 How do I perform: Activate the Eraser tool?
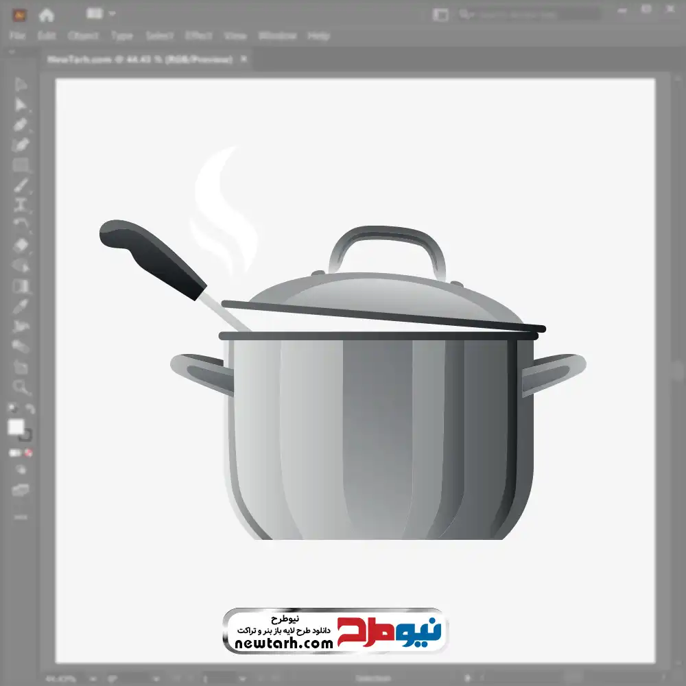click(21, 246)
